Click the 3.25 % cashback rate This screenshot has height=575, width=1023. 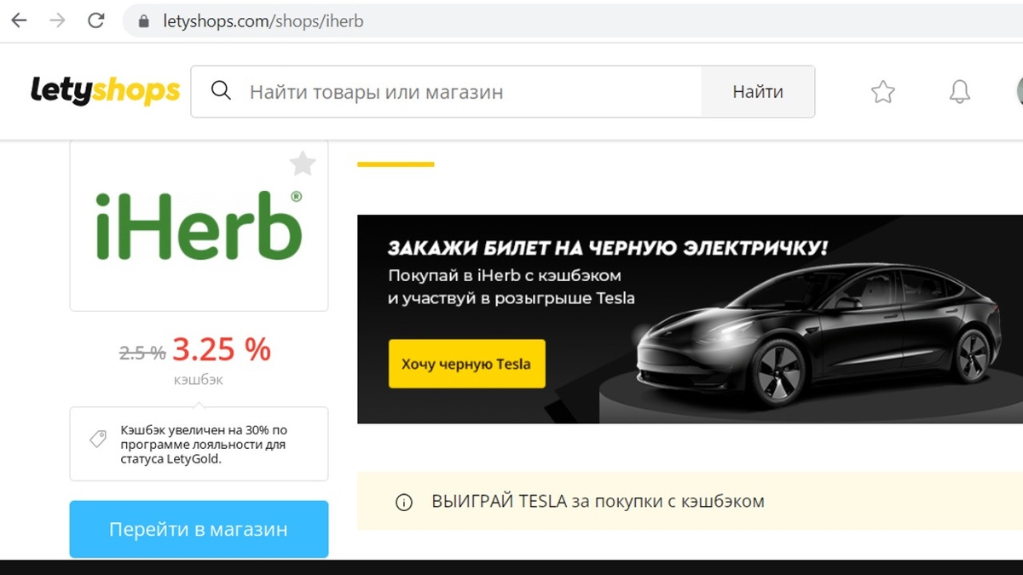(222, 349)
